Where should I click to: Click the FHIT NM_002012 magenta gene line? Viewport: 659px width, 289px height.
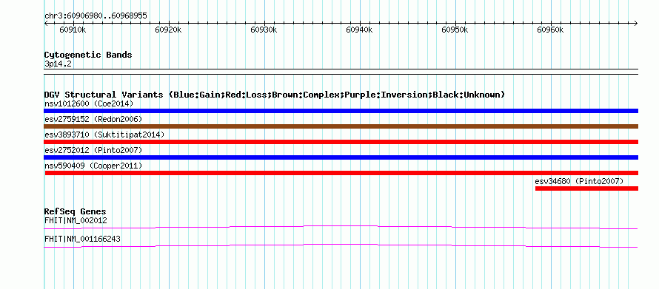click(x=341, y=227)
